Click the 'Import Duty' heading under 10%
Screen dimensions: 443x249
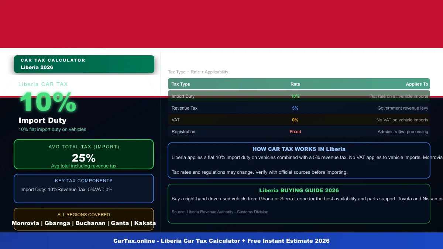(x=42, y=120)
